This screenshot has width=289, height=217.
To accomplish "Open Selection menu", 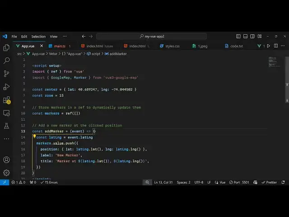I will click(x=38, y=36).
